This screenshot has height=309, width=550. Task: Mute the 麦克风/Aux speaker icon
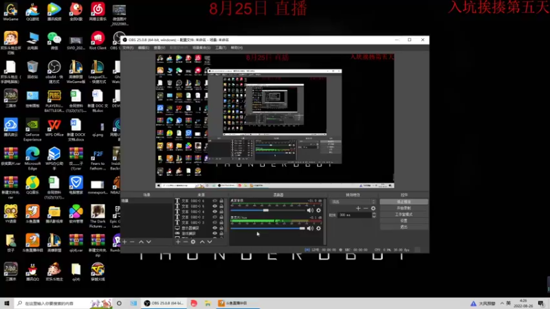[310, 229]
